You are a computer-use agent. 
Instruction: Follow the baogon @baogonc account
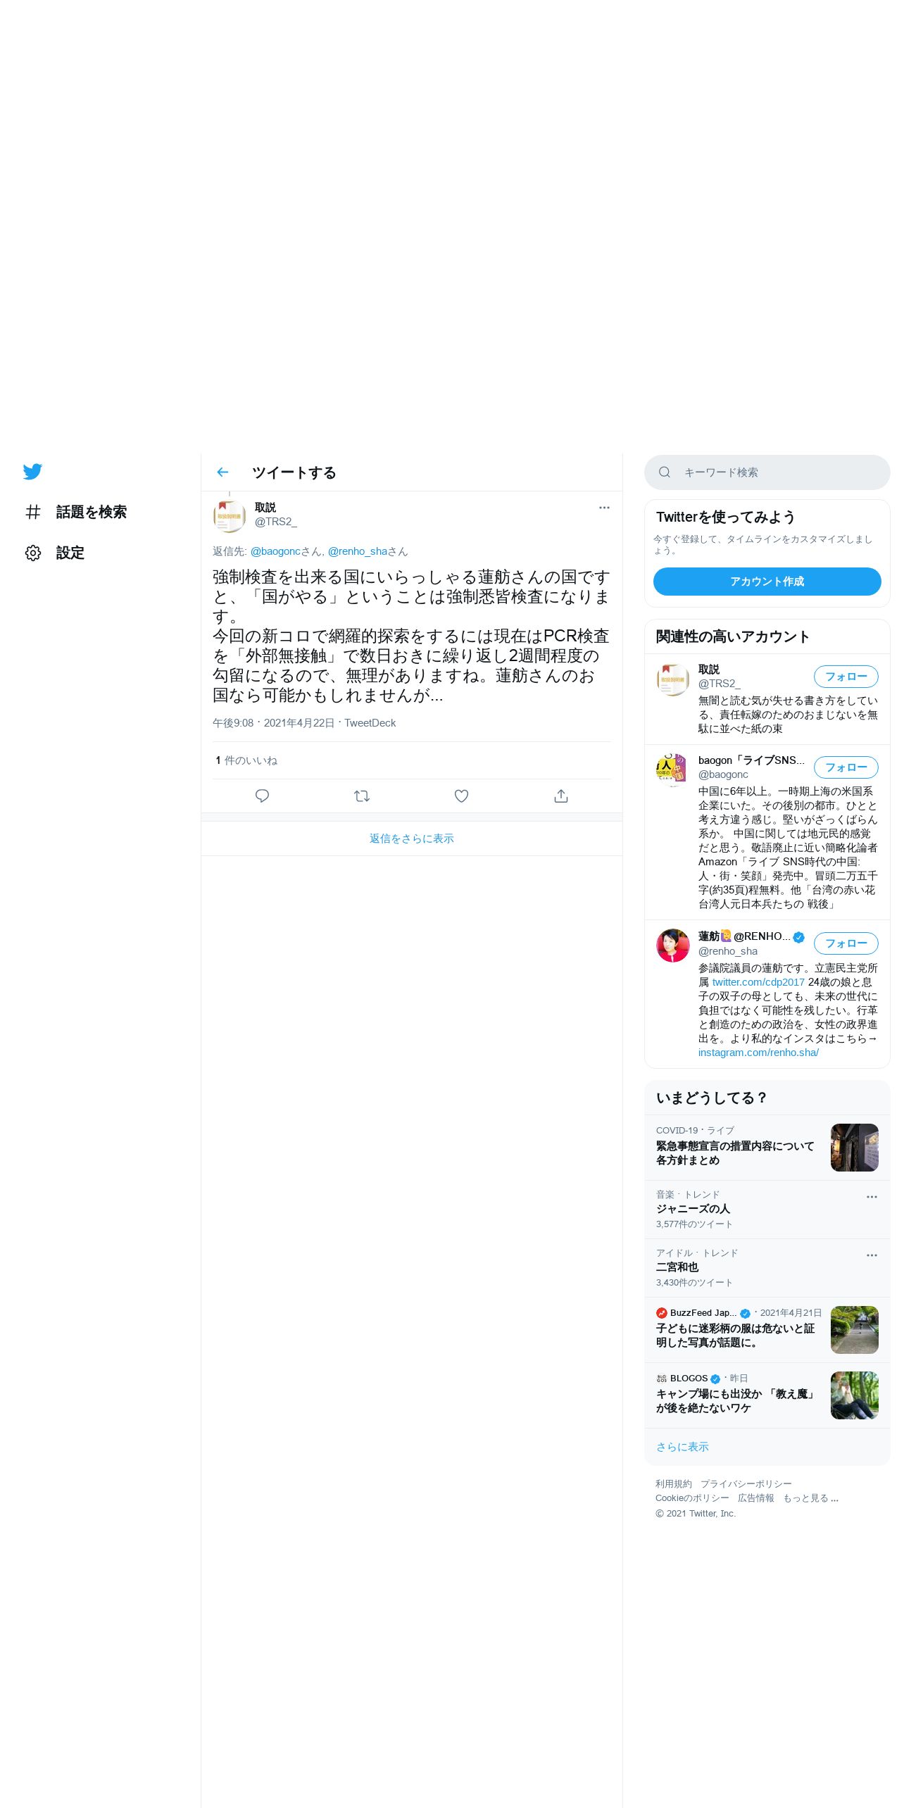coord(846,767)
